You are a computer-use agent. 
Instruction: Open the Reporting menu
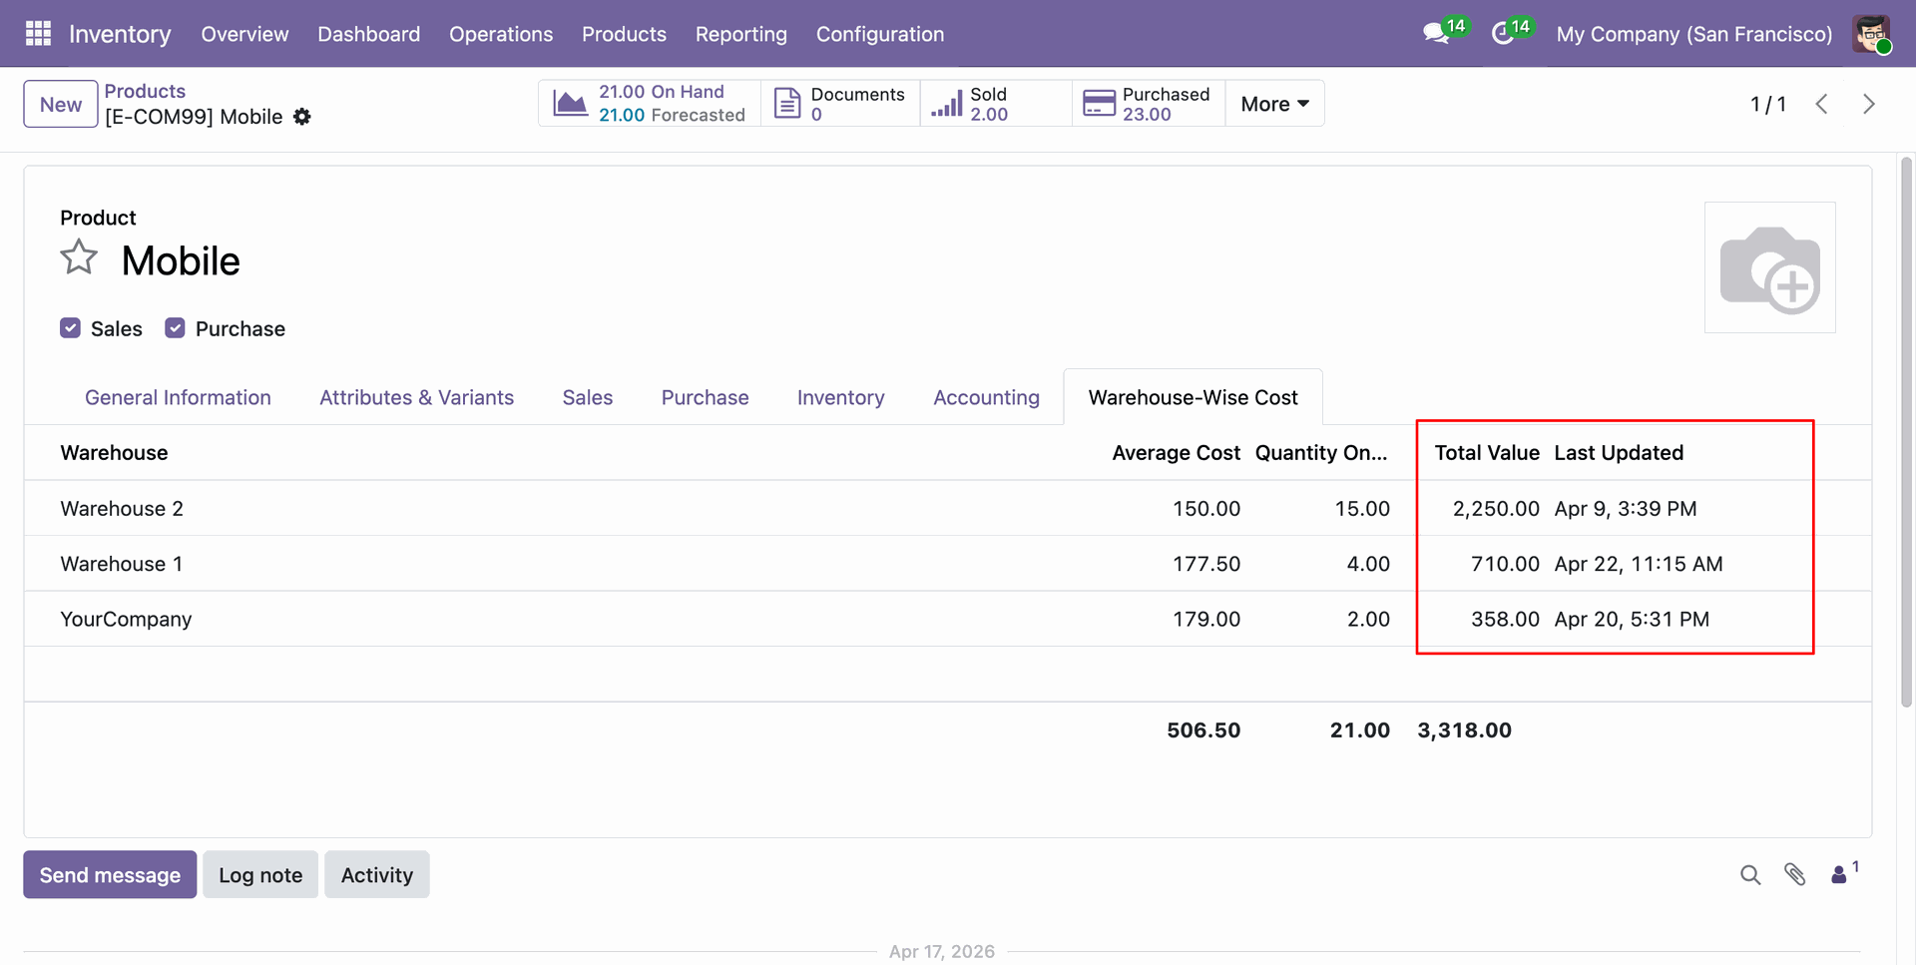click(x=741, y=34)
